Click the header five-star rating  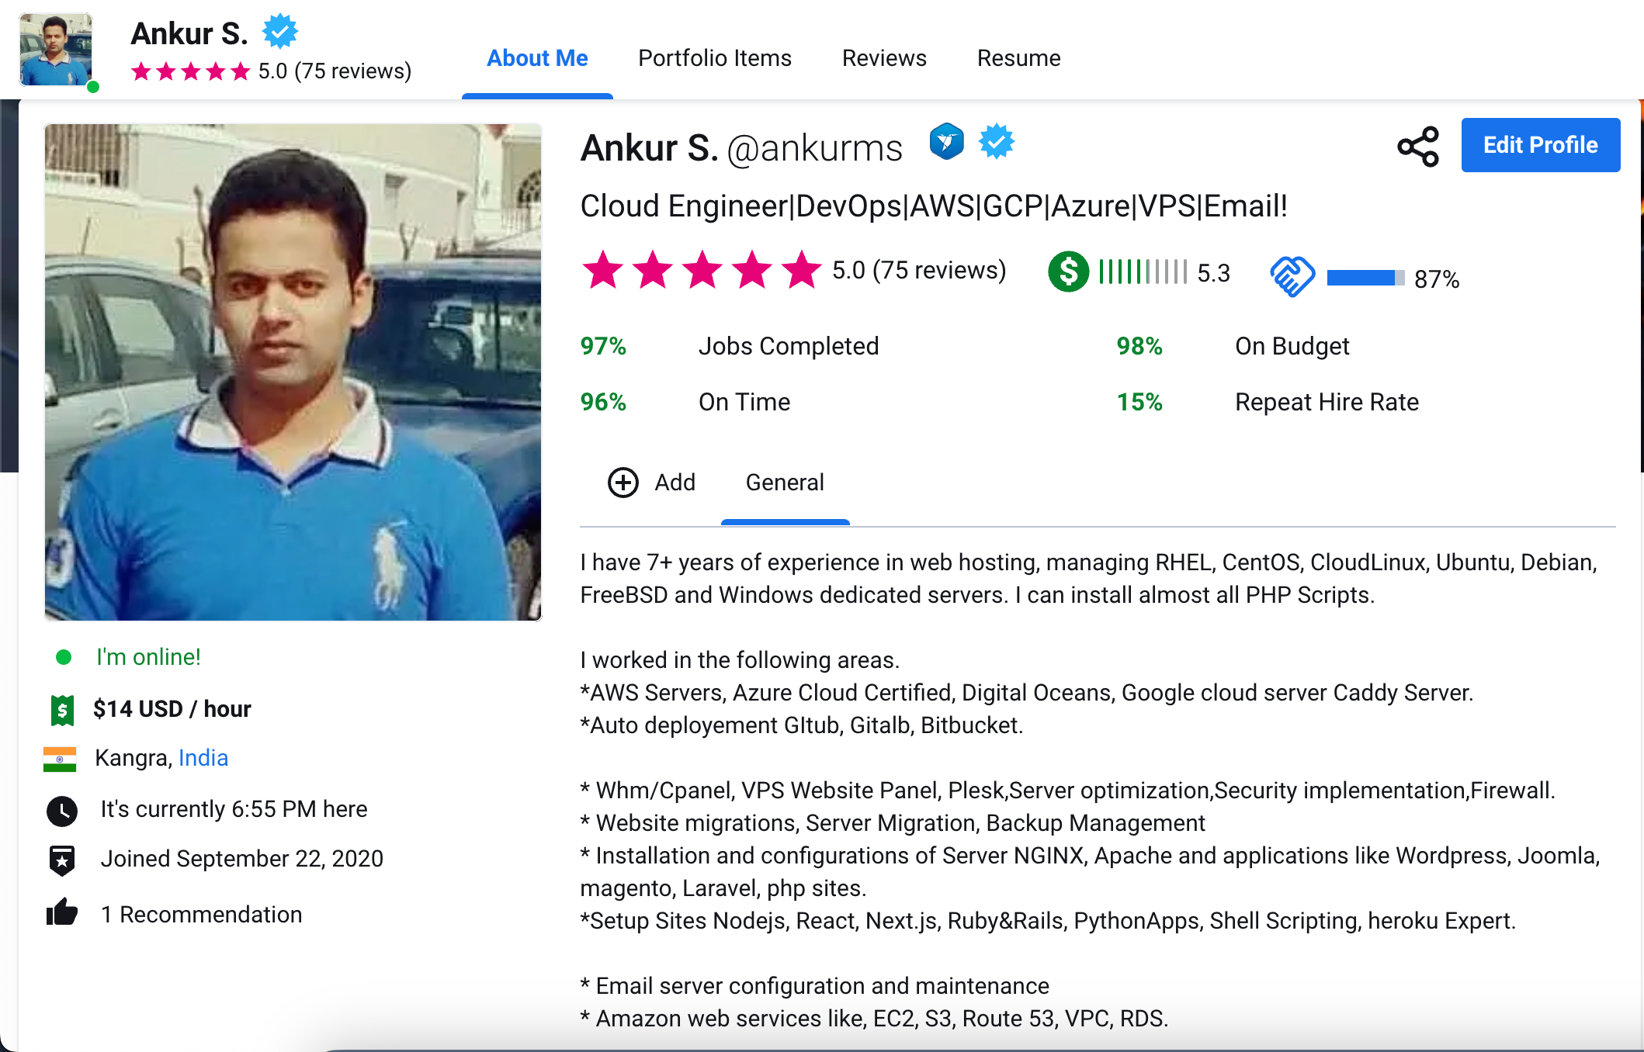point(191,72)
